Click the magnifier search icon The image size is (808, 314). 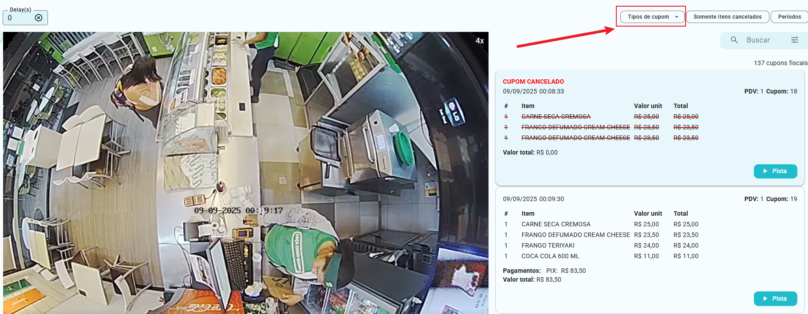[x=734, y=40]
